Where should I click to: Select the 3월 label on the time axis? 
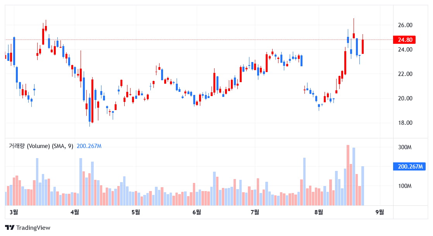[x=14, y=212]
